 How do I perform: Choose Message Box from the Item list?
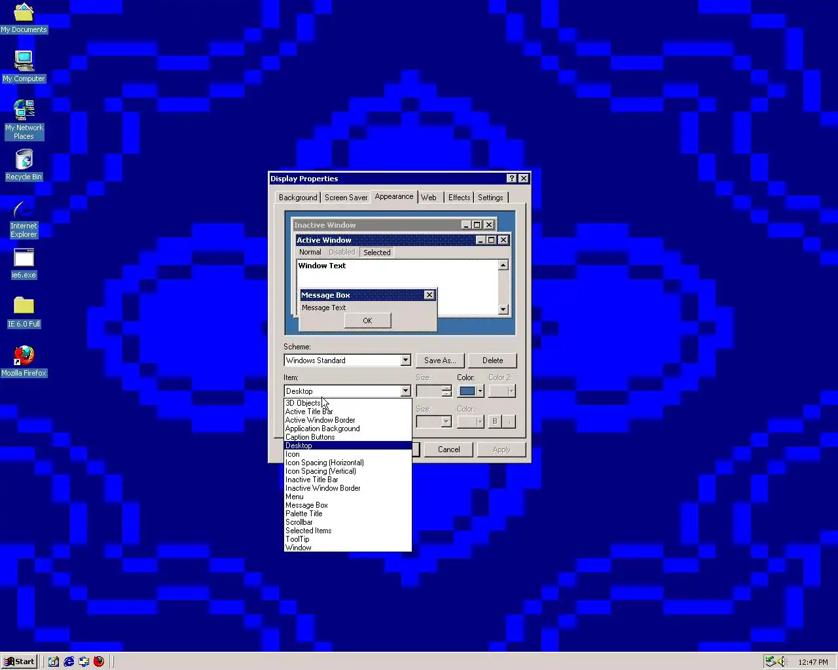click(x=348, y=505)
